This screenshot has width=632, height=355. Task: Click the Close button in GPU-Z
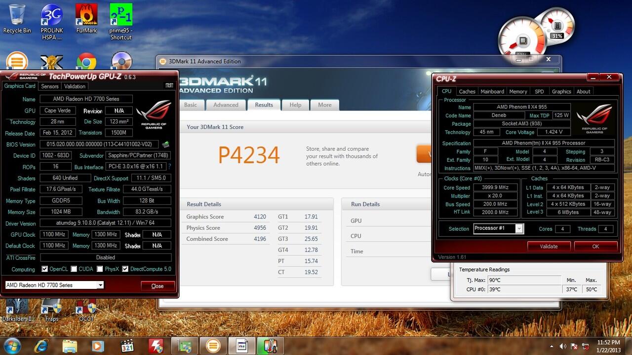[x=158, y=286]
